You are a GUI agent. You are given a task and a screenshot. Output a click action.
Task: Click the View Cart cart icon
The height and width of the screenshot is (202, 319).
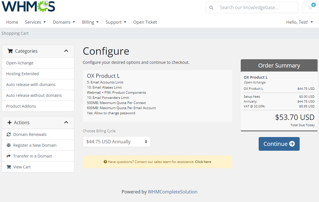9,167
